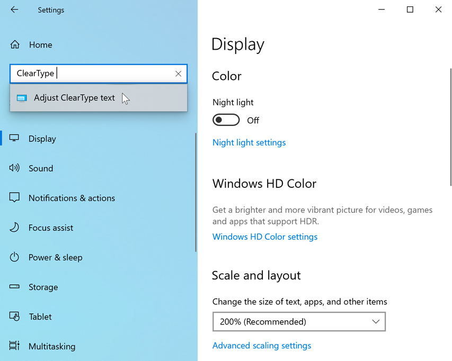452x361 pixels.
Task: Clear the ClearType search query
Action: tap(179, 74)
